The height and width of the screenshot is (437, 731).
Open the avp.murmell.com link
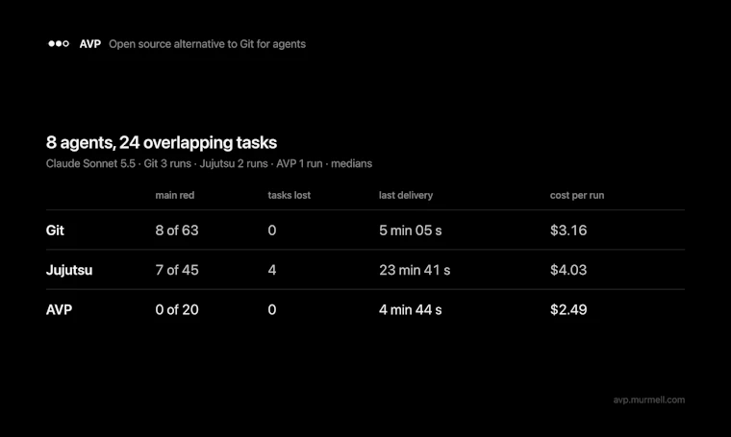click(x=648, y=400)
